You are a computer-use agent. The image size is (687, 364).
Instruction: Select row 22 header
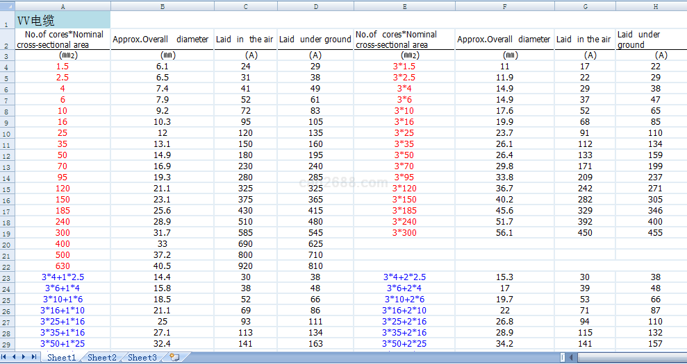pyautogui.click(x=6, y=266)
